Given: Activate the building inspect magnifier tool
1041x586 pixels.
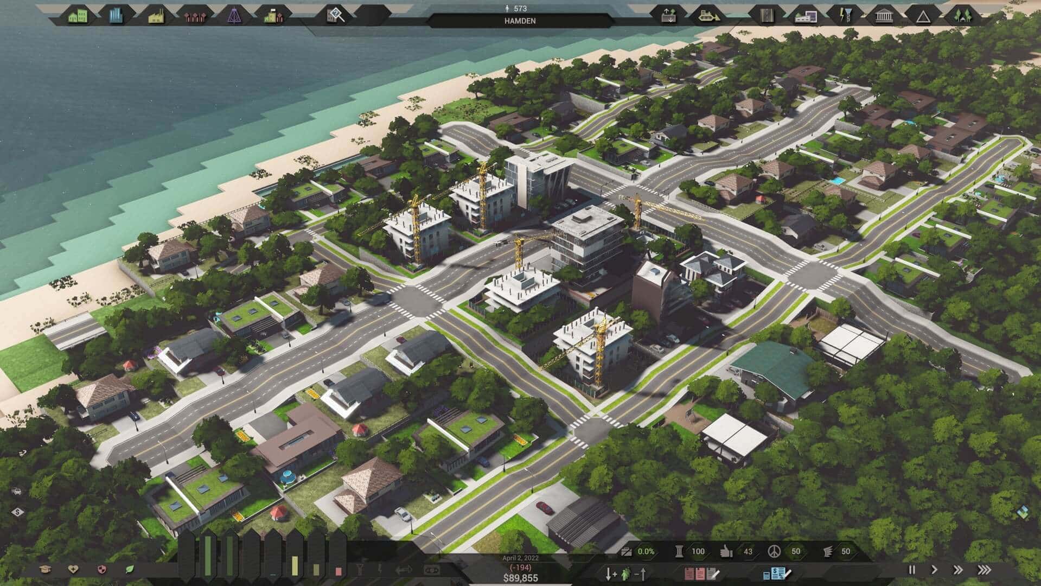Looking at the screenshot, I should (335, 16).
